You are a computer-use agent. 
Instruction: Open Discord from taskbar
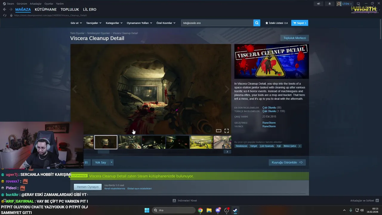click(x=218, y=210)
